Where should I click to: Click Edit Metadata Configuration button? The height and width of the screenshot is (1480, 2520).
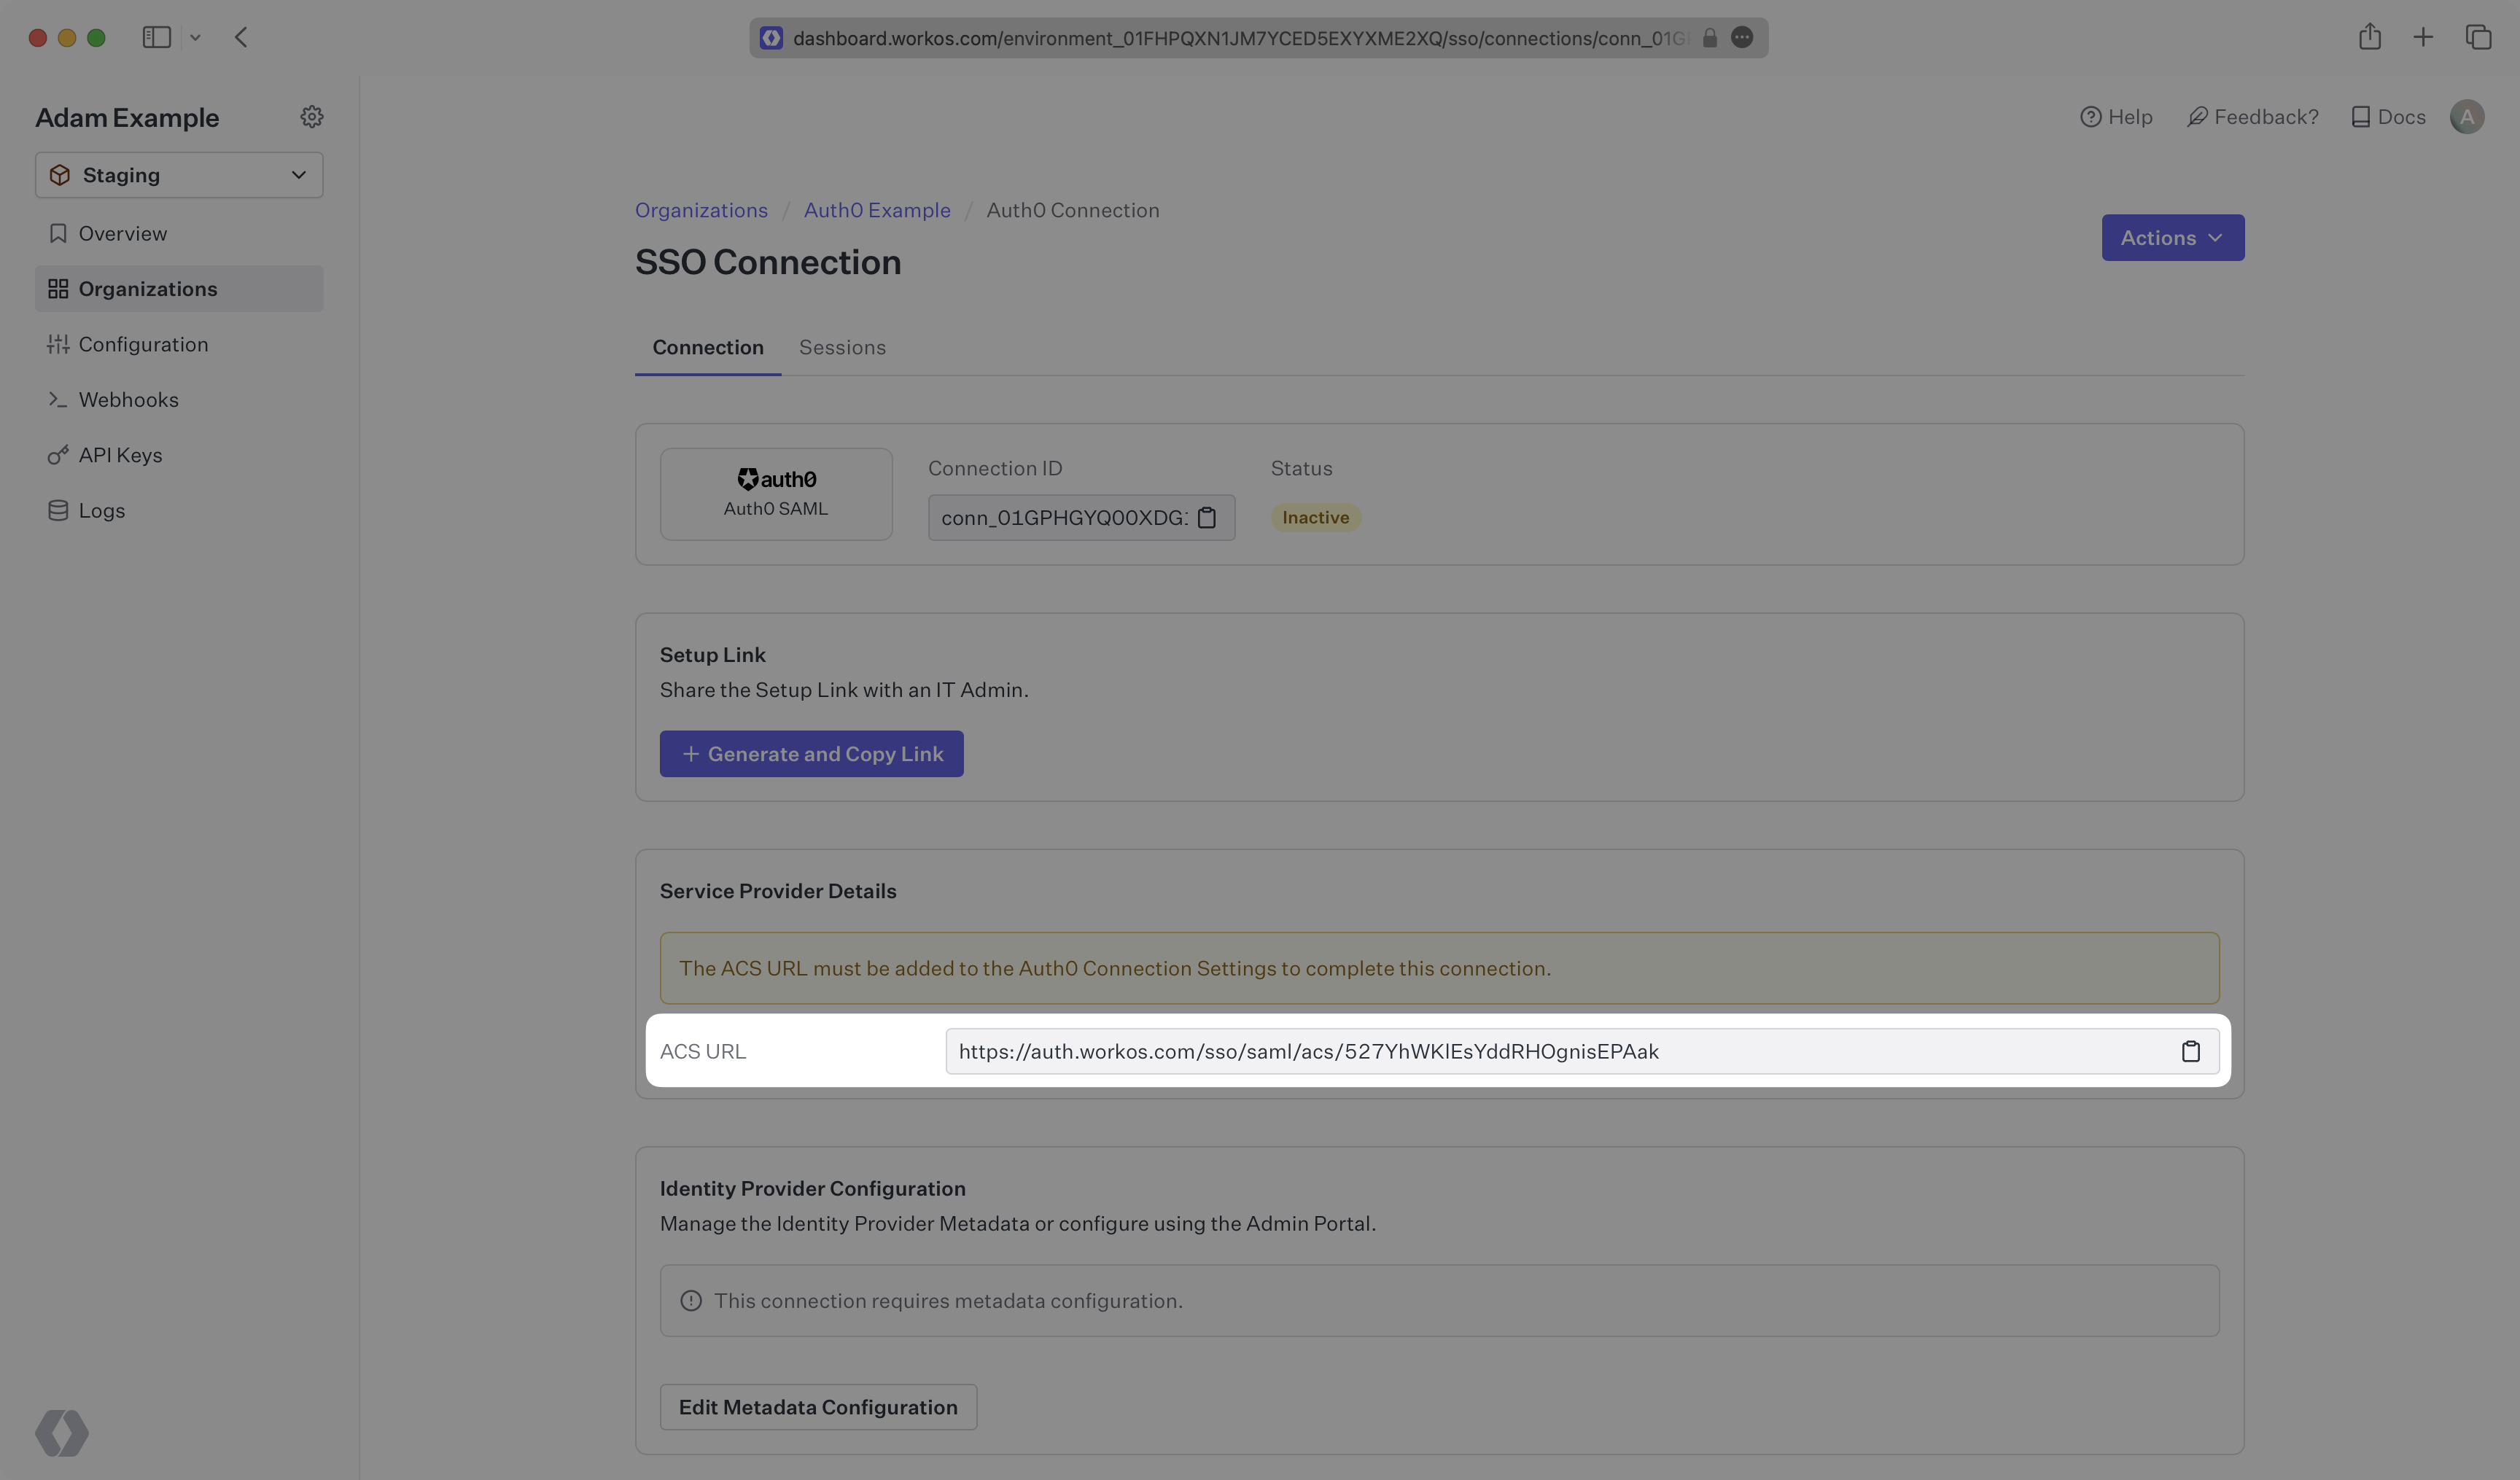pos(817,1407)
